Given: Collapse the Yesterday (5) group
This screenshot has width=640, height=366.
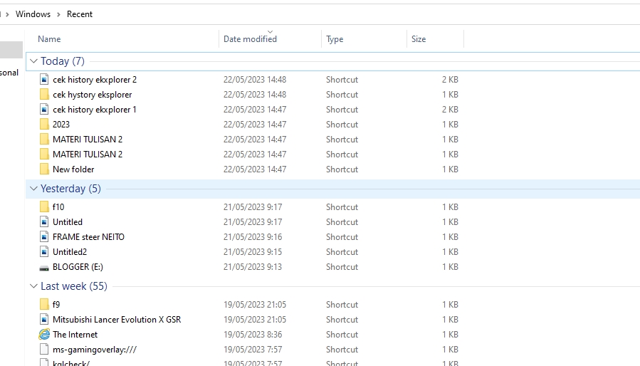Looking at the screenshot, I should point(34,189).
